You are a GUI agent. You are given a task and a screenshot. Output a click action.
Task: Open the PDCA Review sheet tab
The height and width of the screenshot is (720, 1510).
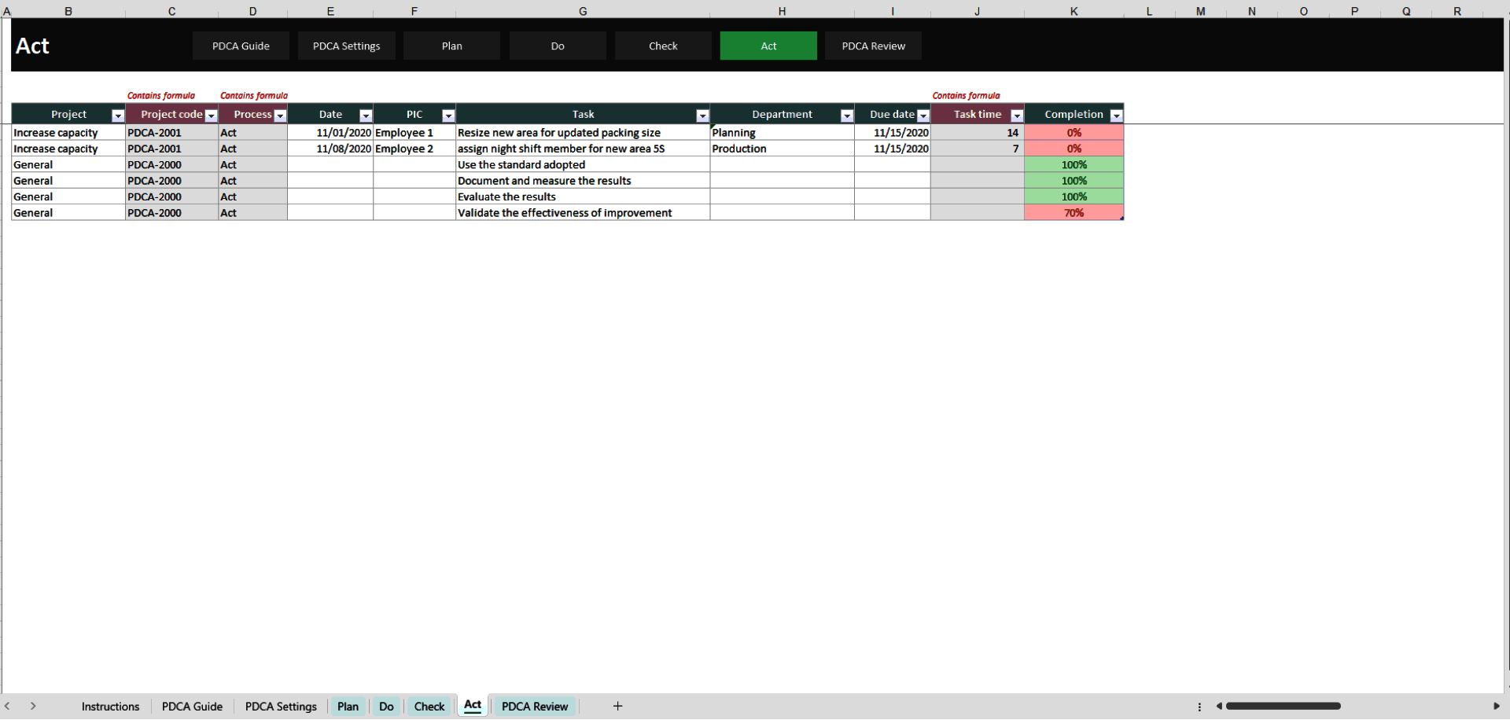pos(534,706)
